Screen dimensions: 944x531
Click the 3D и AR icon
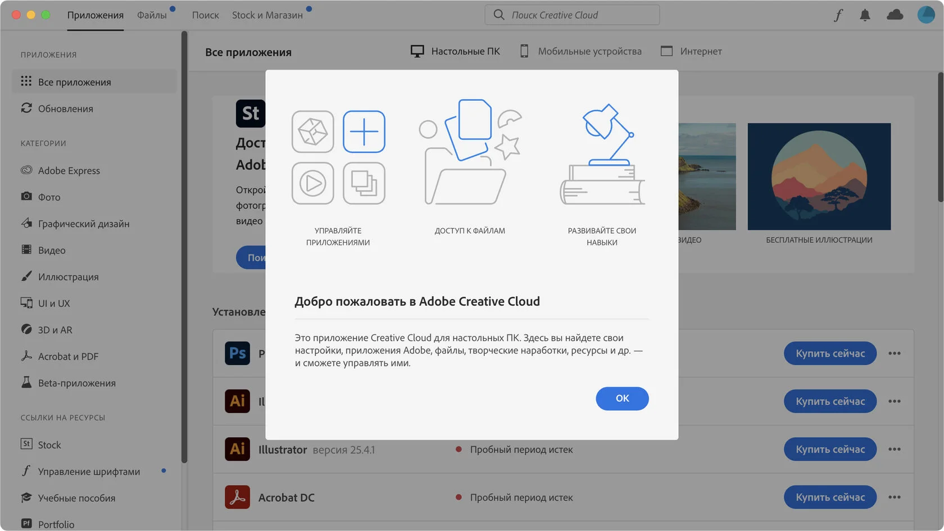point(26,329)
